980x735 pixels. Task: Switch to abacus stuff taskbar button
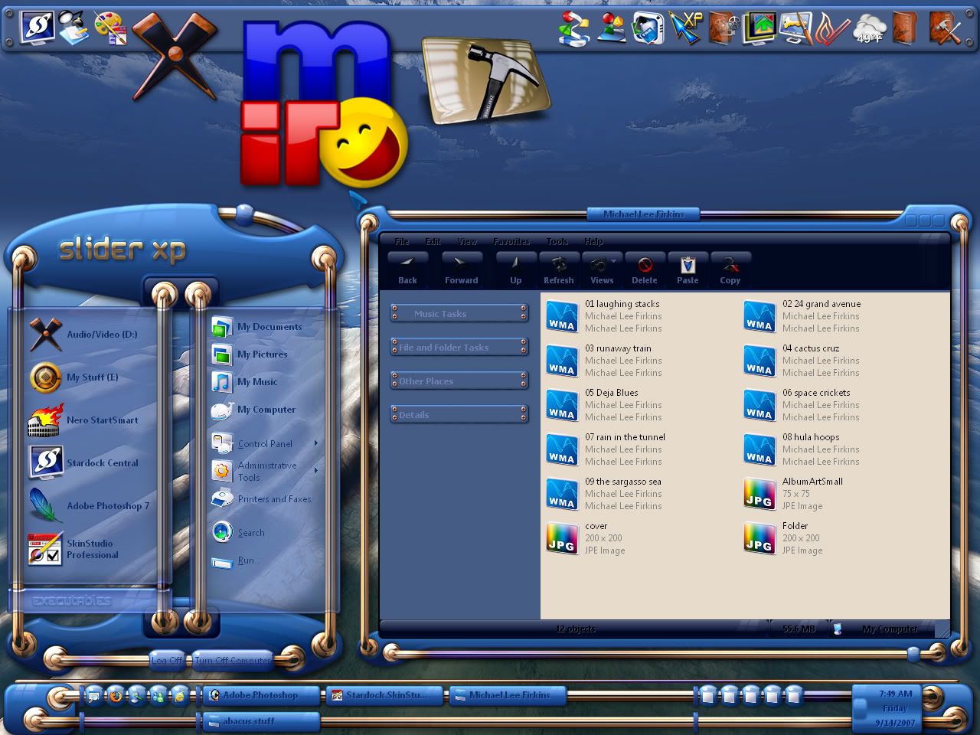(261, 721)
